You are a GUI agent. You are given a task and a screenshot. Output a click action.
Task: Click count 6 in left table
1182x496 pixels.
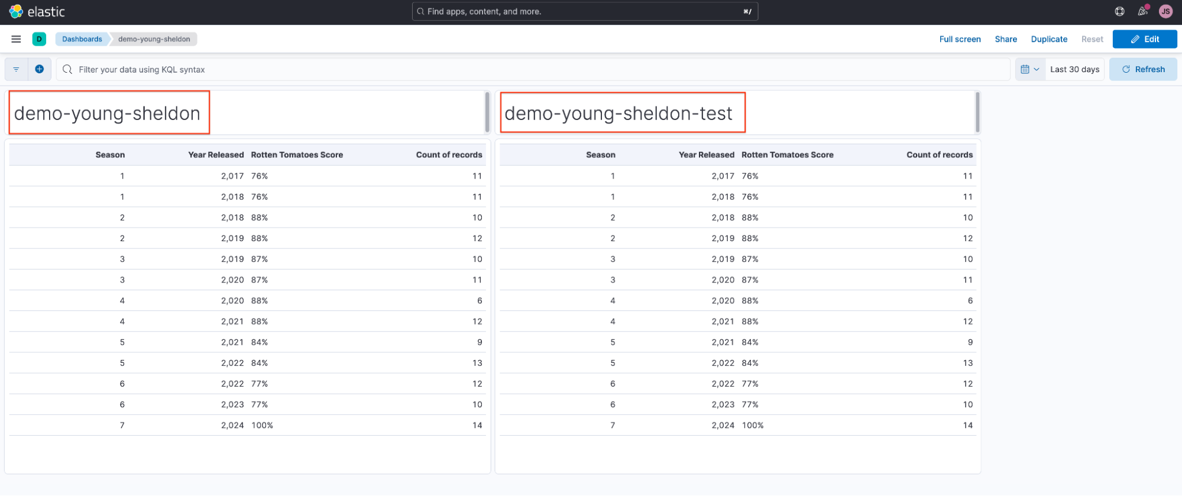(x=480, y=301)
